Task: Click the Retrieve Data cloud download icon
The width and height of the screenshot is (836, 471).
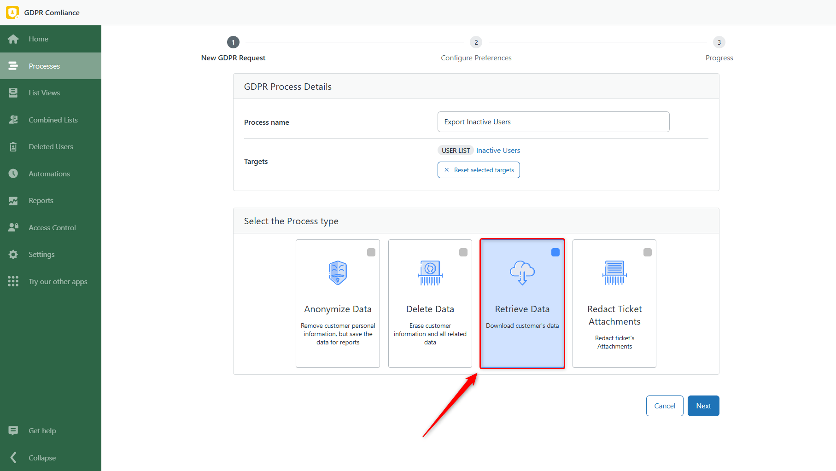Action: 522,273
